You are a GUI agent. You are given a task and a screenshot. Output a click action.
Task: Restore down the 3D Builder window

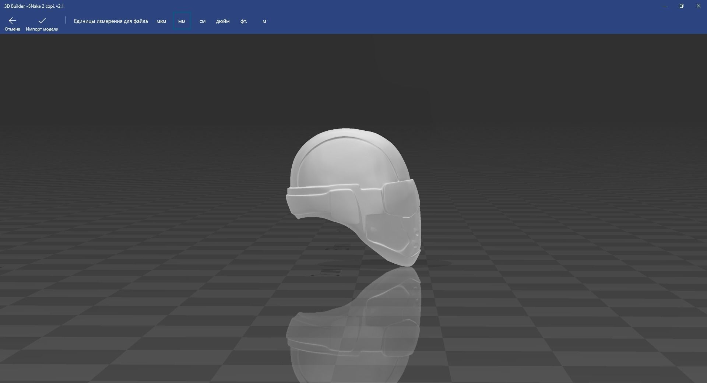point(682,6)
